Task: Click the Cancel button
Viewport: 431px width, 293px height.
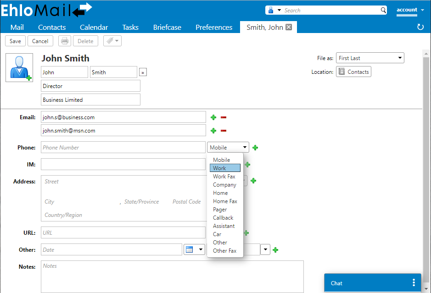Action: tap(40, 41)
